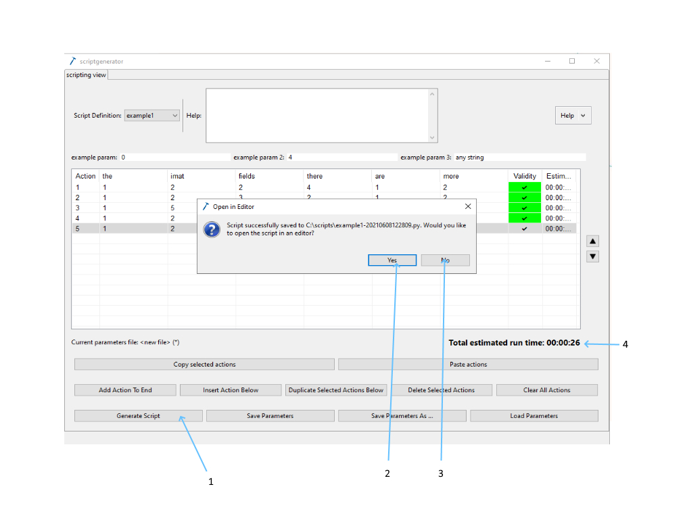Switch to the scripting view tab
685x514 pixels.
click(x=86, y=75)
